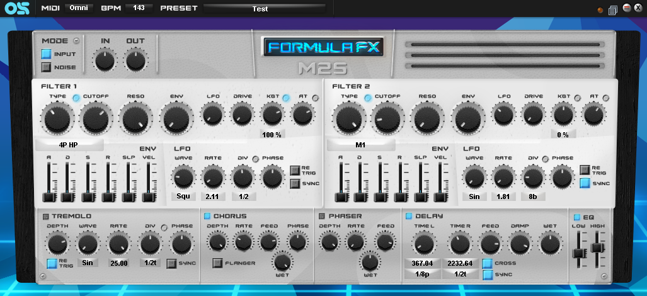Click the Delay Damp knob

point(520,243)
